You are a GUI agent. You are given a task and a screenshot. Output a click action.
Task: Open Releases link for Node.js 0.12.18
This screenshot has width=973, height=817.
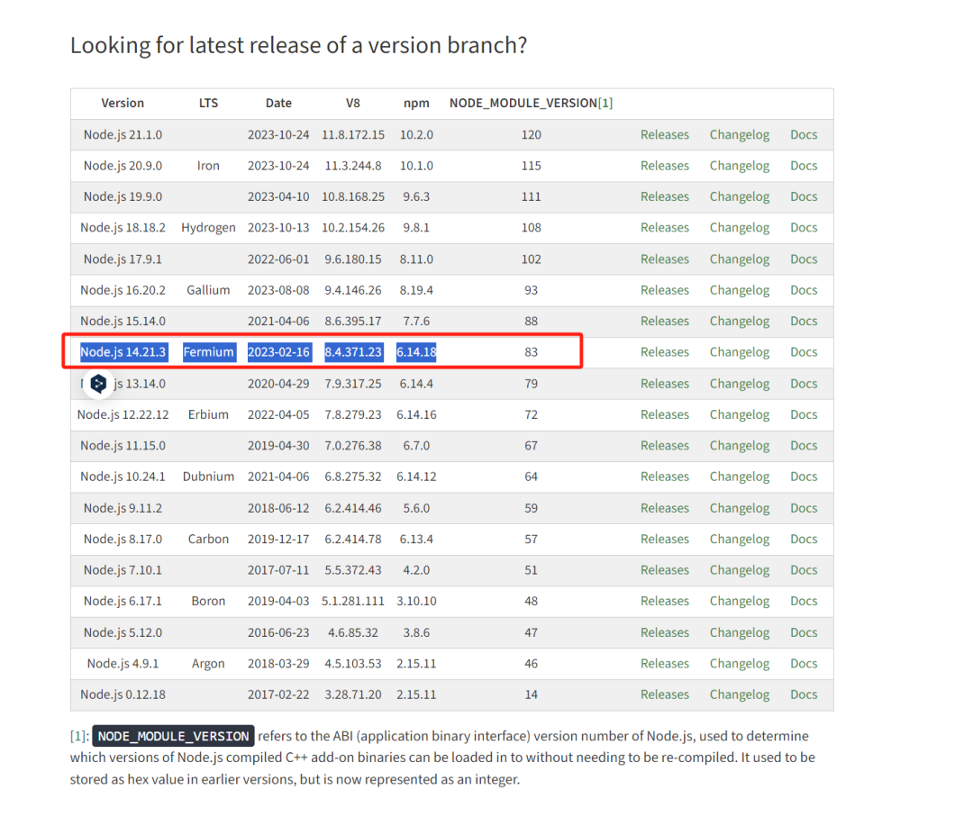[665, 695]
